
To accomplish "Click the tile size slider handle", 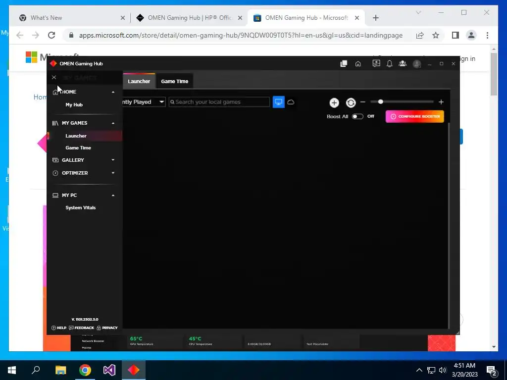I will pyautogui.click(x=381, y=102).
